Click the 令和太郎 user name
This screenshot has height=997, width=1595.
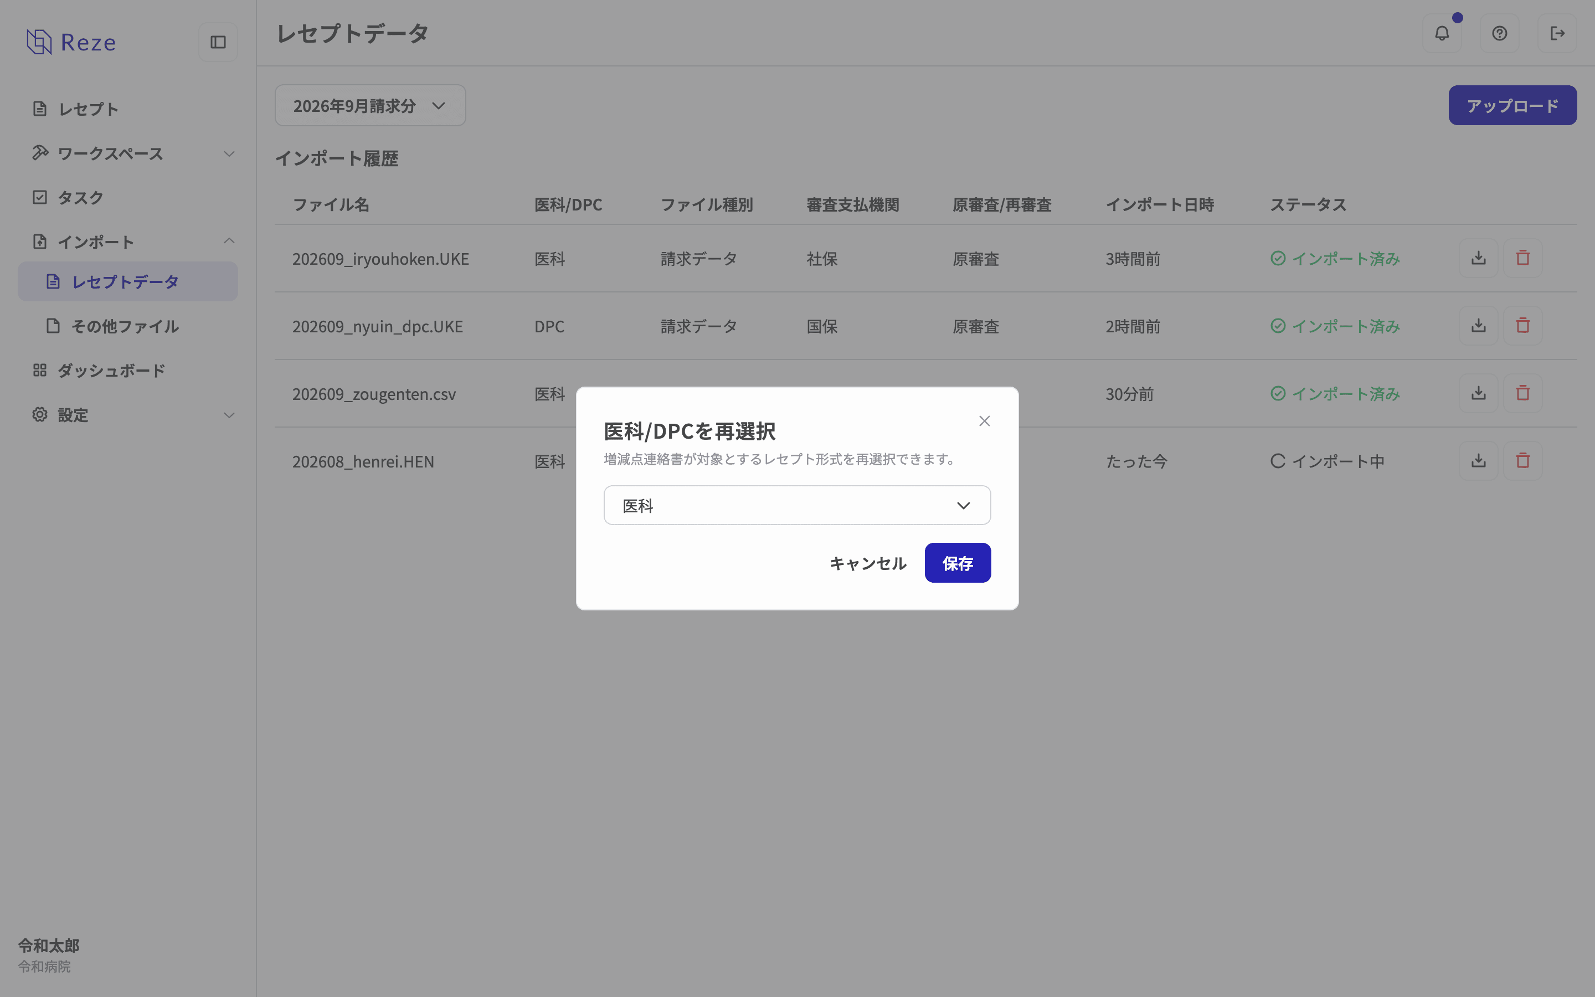(49, 945)
